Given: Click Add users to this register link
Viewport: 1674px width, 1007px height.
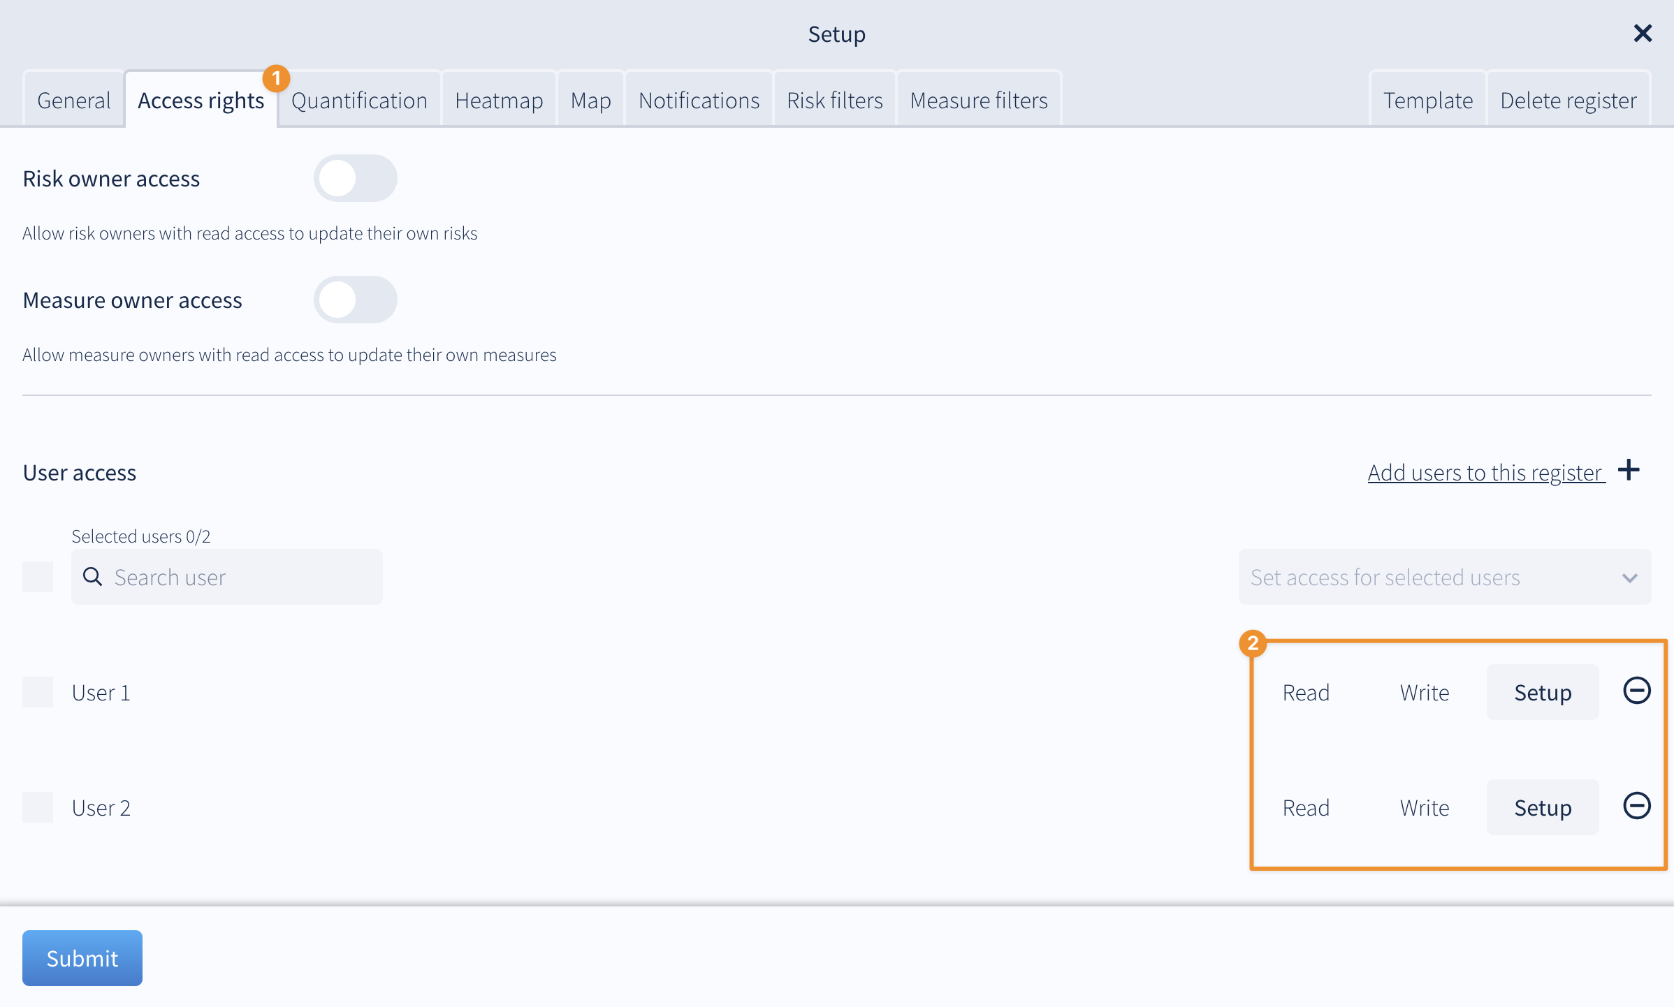Looking at the screenshot, I should click(1485, 473).
